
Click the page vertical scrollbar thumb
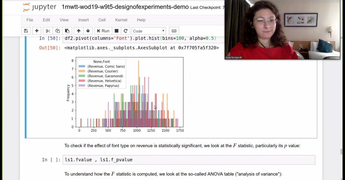341,151
